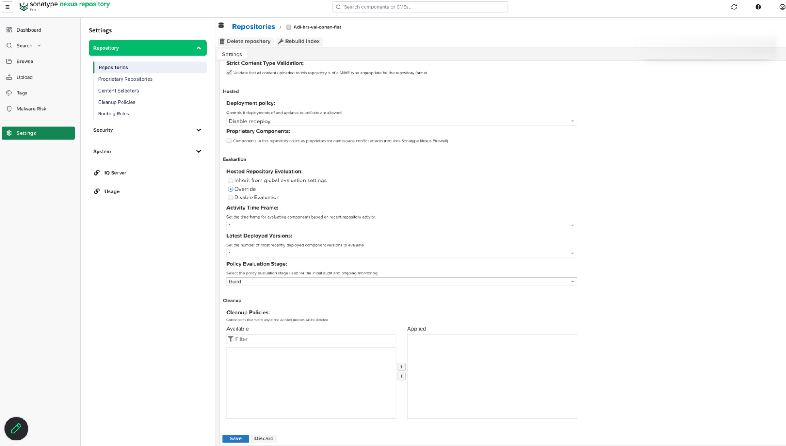Select Inherit from global evaluation settings

(x=230, y=181)
